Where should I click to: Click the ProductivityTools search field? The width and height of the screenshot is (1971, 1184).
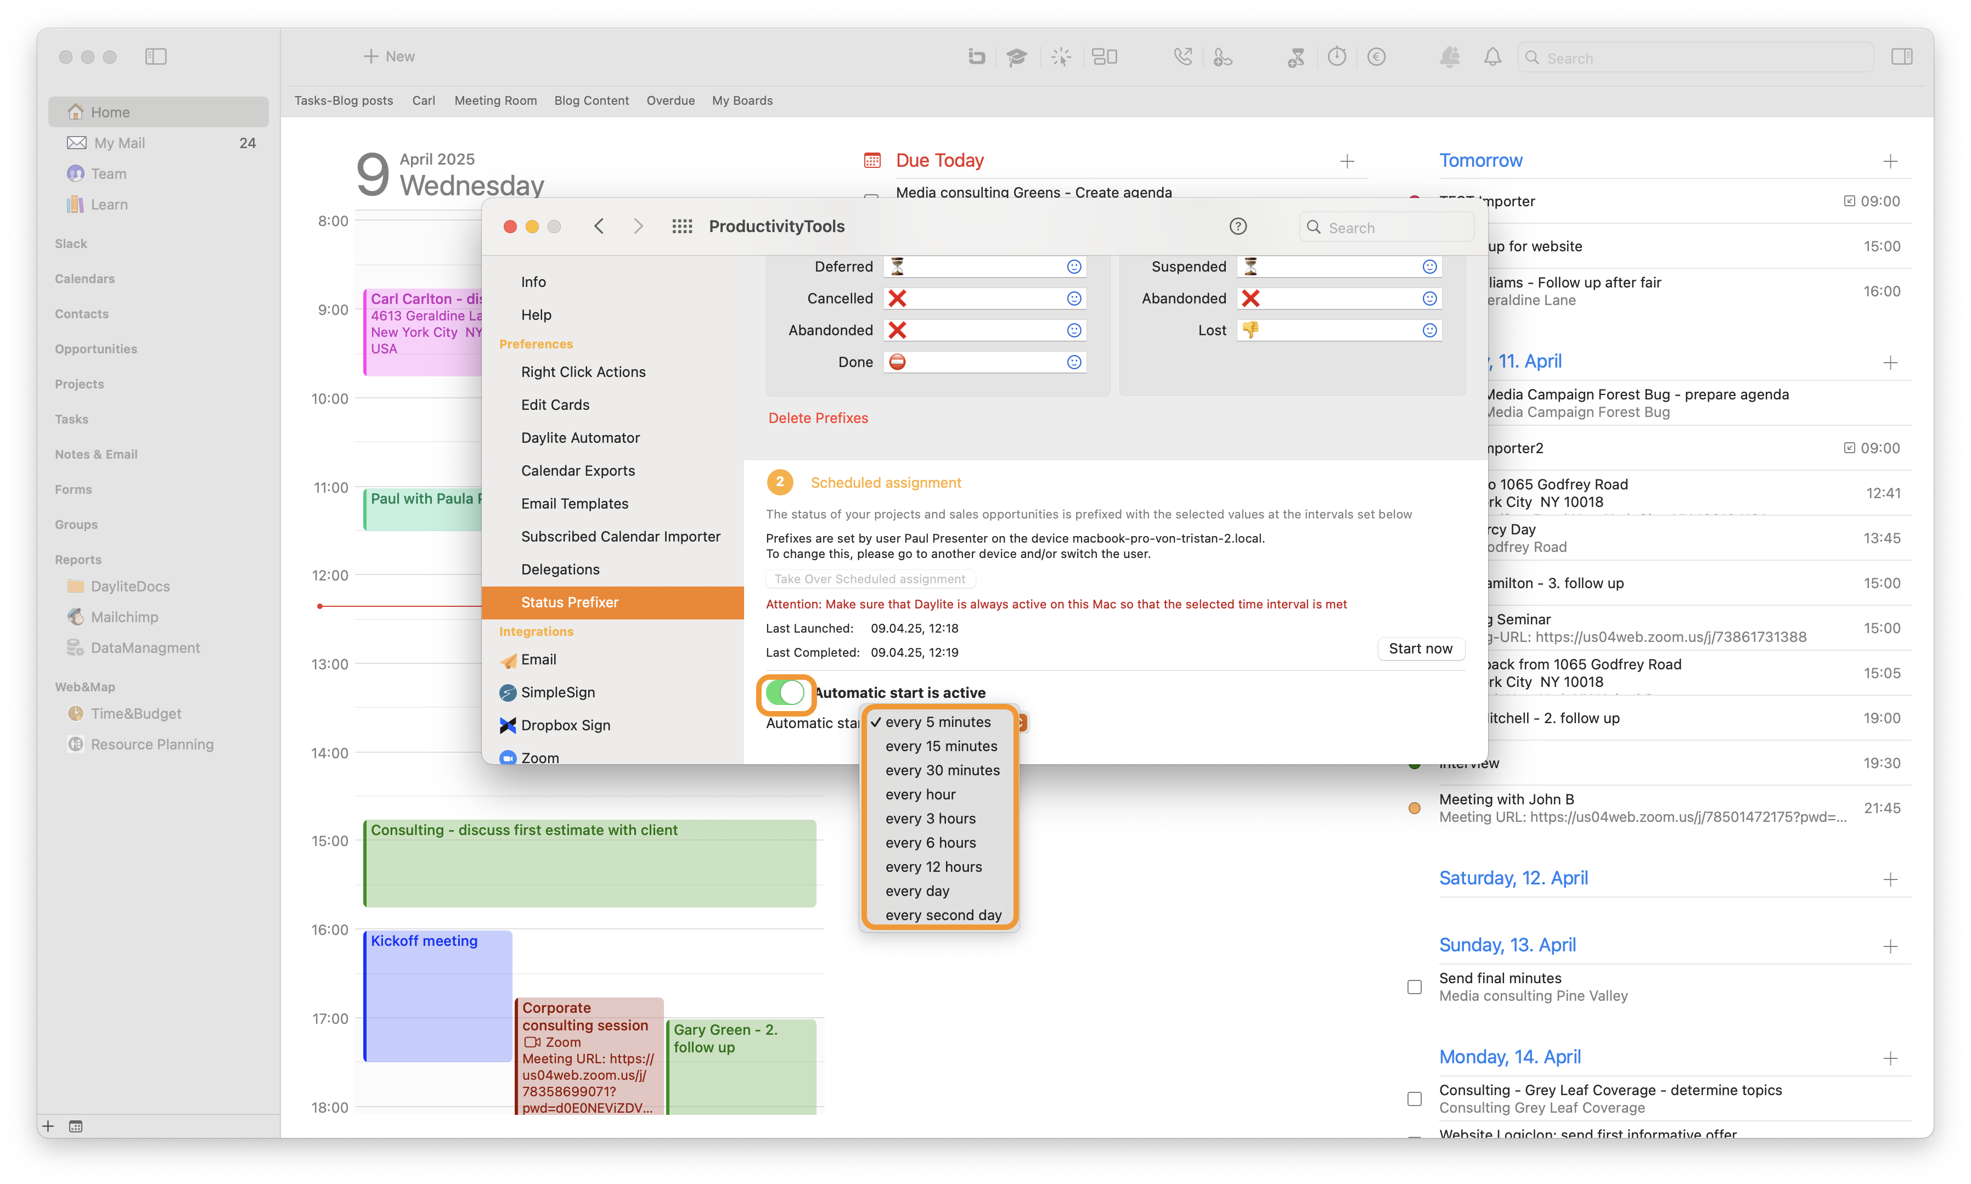tap(1386, 227)
